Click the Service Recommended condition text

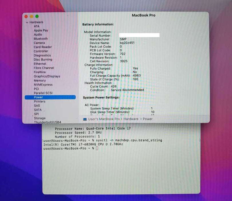(x=127, y=90)
